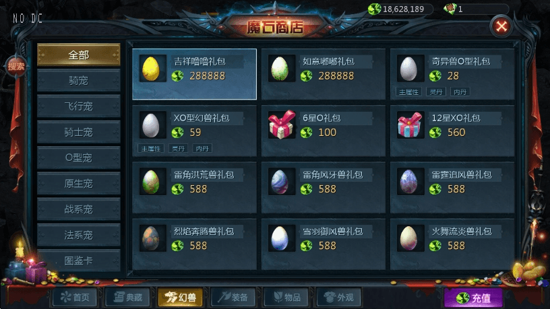
Task: Click the magic stone currency icon at top
Action: click(374, 9)
